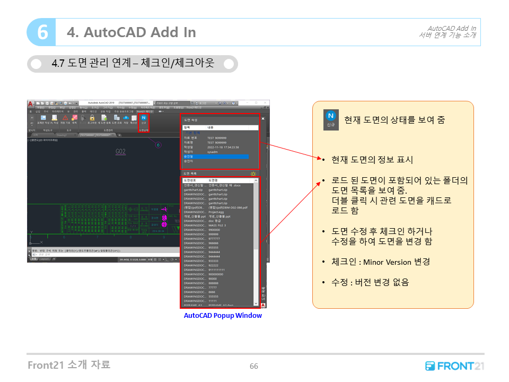Click the grid display icon in status bar
This screenshot has height=382, width=509.
(155, 259)
